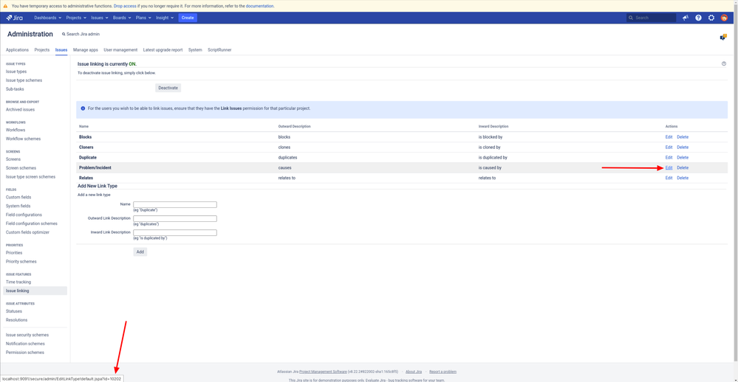Click the search icon in the top bar
738x382 pixels.
(631, 18)
